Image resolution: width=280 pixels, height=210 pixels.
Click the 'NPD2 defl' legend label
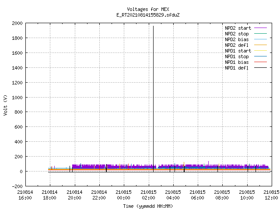coord(237,45)
